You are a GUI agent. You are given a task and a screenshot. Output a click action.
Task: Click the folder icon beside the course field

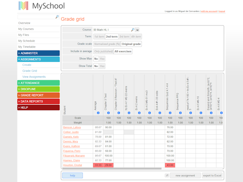pos(137,30)
